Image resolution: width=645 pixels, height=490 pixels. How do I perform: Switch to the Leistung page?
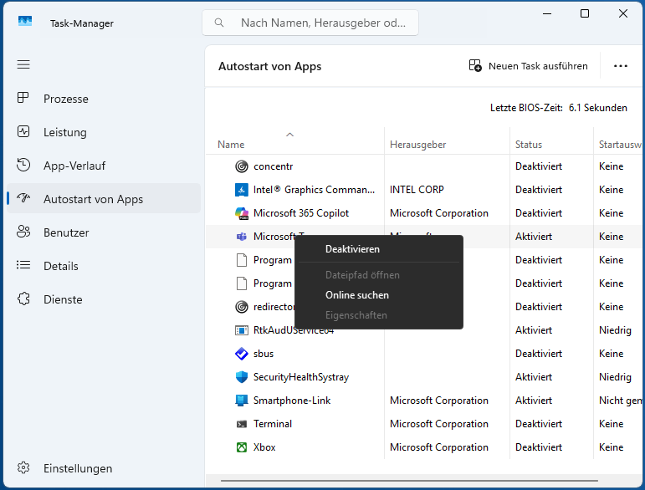[104, 132]
